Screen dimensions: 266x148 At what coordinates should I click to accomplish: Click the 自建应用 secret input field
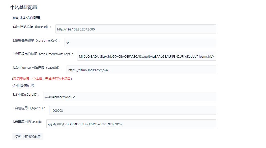tap(131, 124)
